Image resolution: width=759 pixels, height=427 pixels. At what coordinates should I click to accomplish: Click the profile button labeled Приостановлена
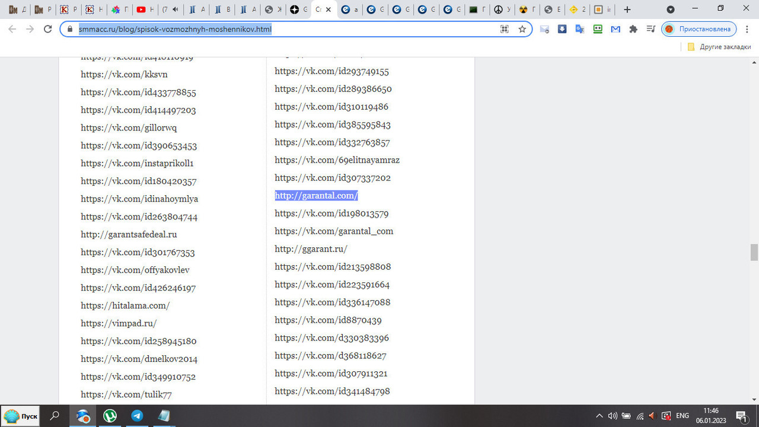pos(699,28)
